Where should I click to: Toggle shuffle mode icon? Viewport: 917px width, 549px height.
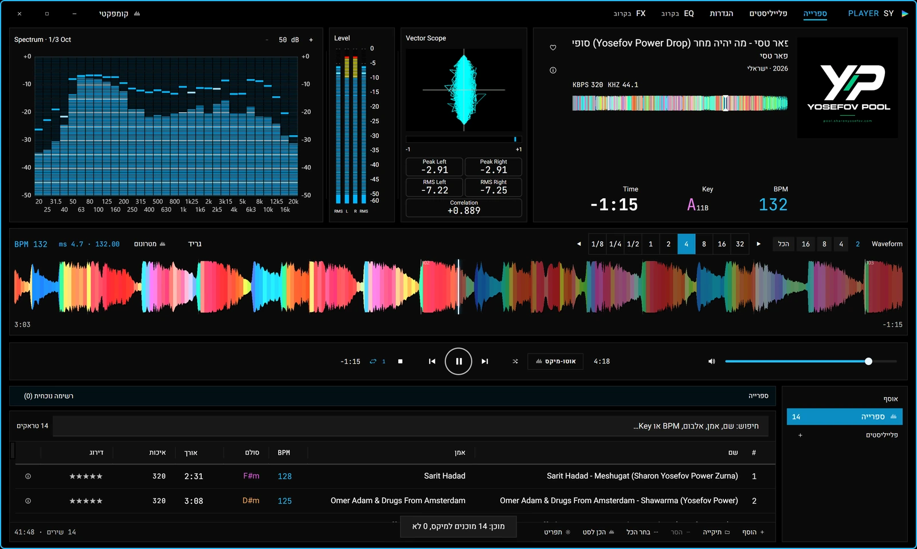(515, 362)
